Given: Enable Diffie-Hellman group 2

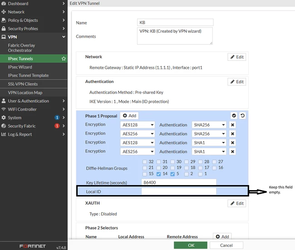Looking at the screenshot, I should tap(187, 174).
